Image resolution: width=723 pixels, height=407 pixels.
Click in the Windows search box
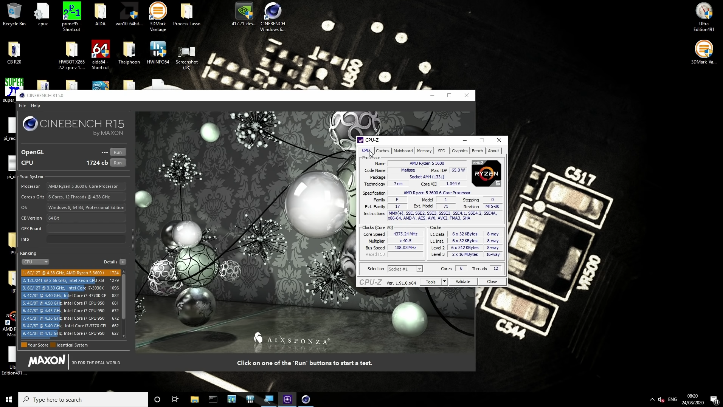pos(83,399)
